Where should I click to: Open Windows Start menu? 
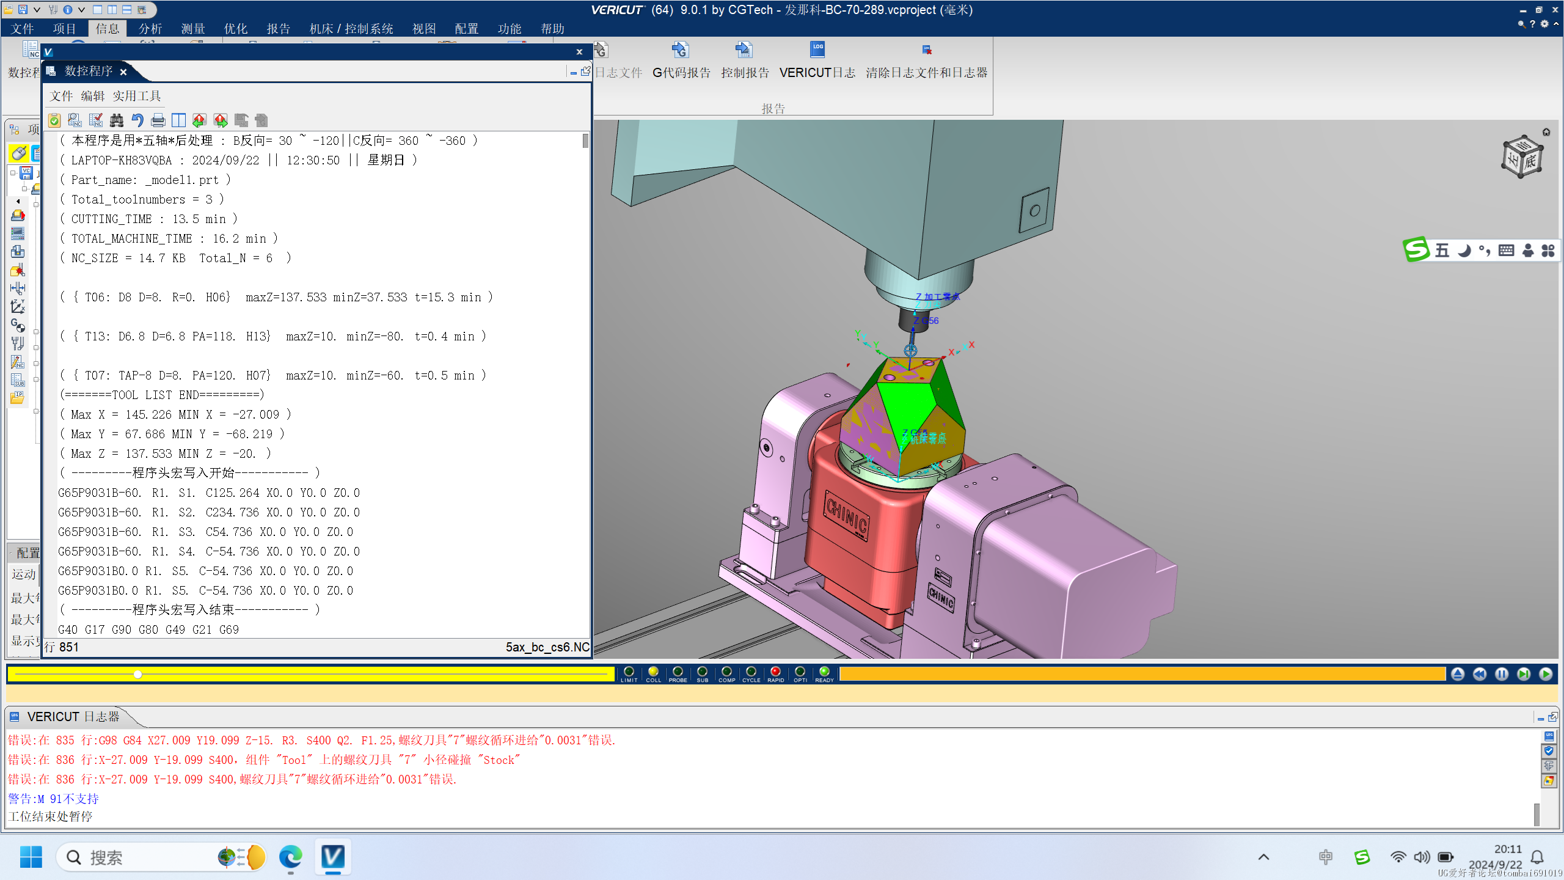point(31,857)
